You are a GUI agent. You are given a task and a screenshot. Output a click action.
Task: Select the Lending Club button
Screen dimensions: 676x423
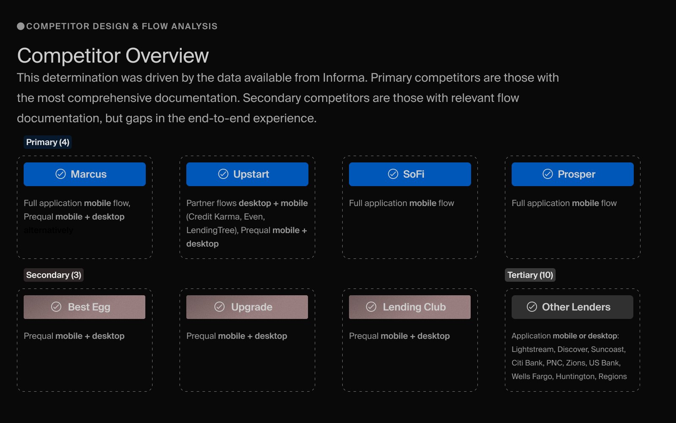[x=410, y=307]
